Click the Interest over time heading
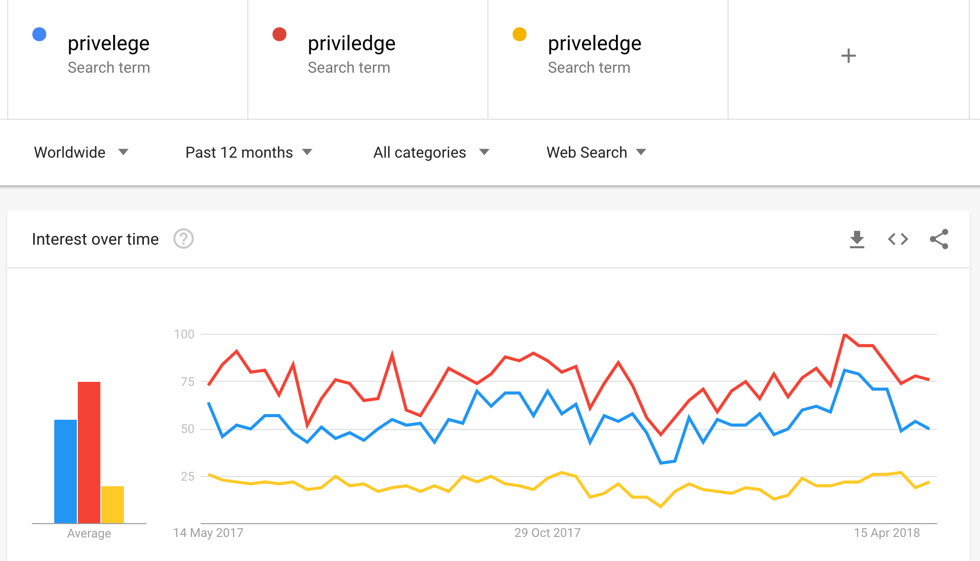The height and width of the screenshot is (561, 980). 95,239
